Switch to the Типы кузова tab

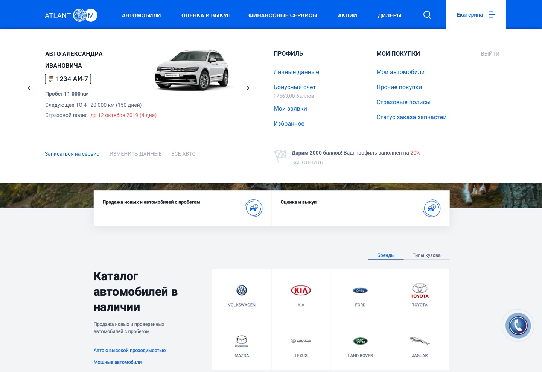tap(426, 255)
